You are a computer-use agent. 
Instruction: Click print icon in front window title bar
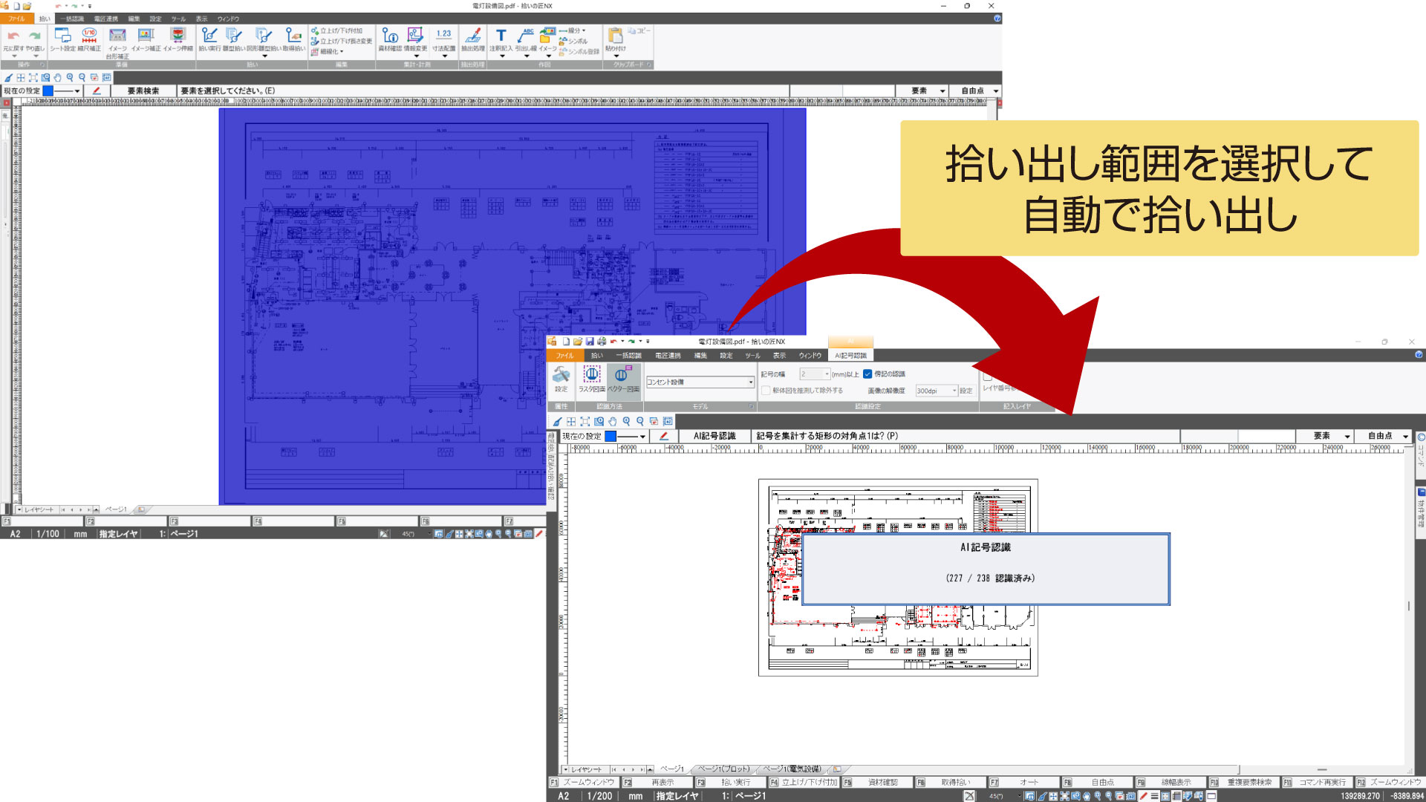601,342
